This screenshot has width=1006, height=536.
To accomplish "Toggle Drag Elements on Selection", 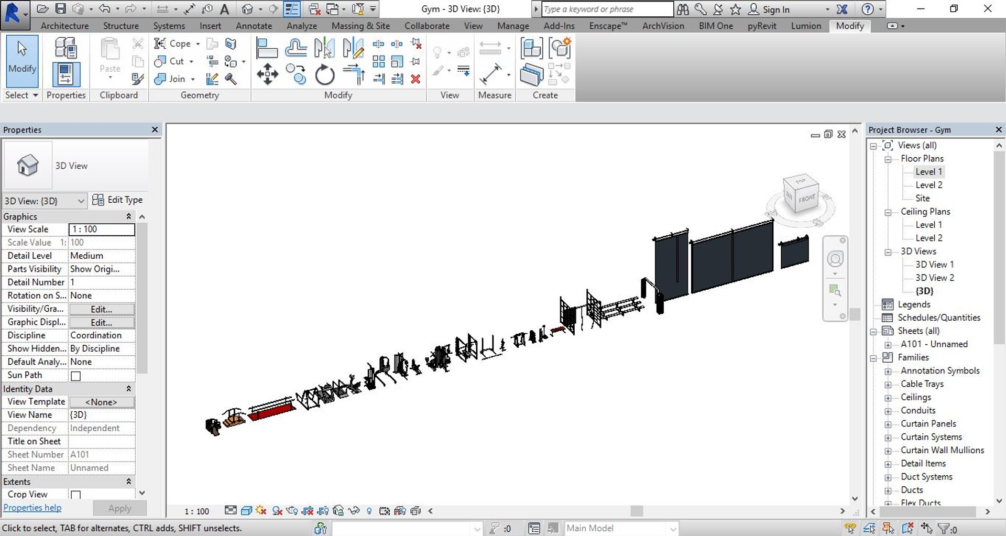I will click(x=926, y=529).
